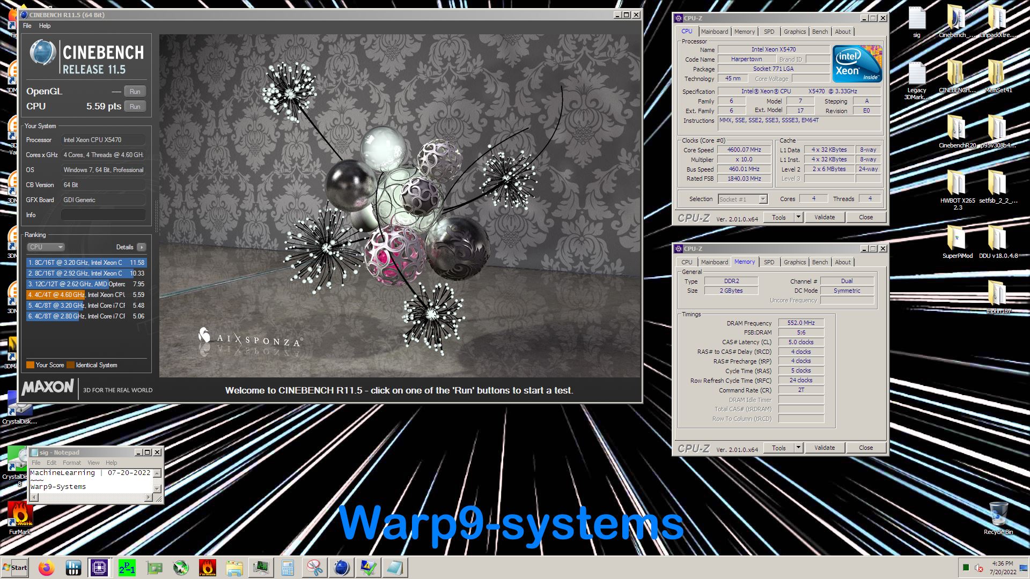Open Firefox from the taskbar
The image size is (1030, 579).
[47, 568]
